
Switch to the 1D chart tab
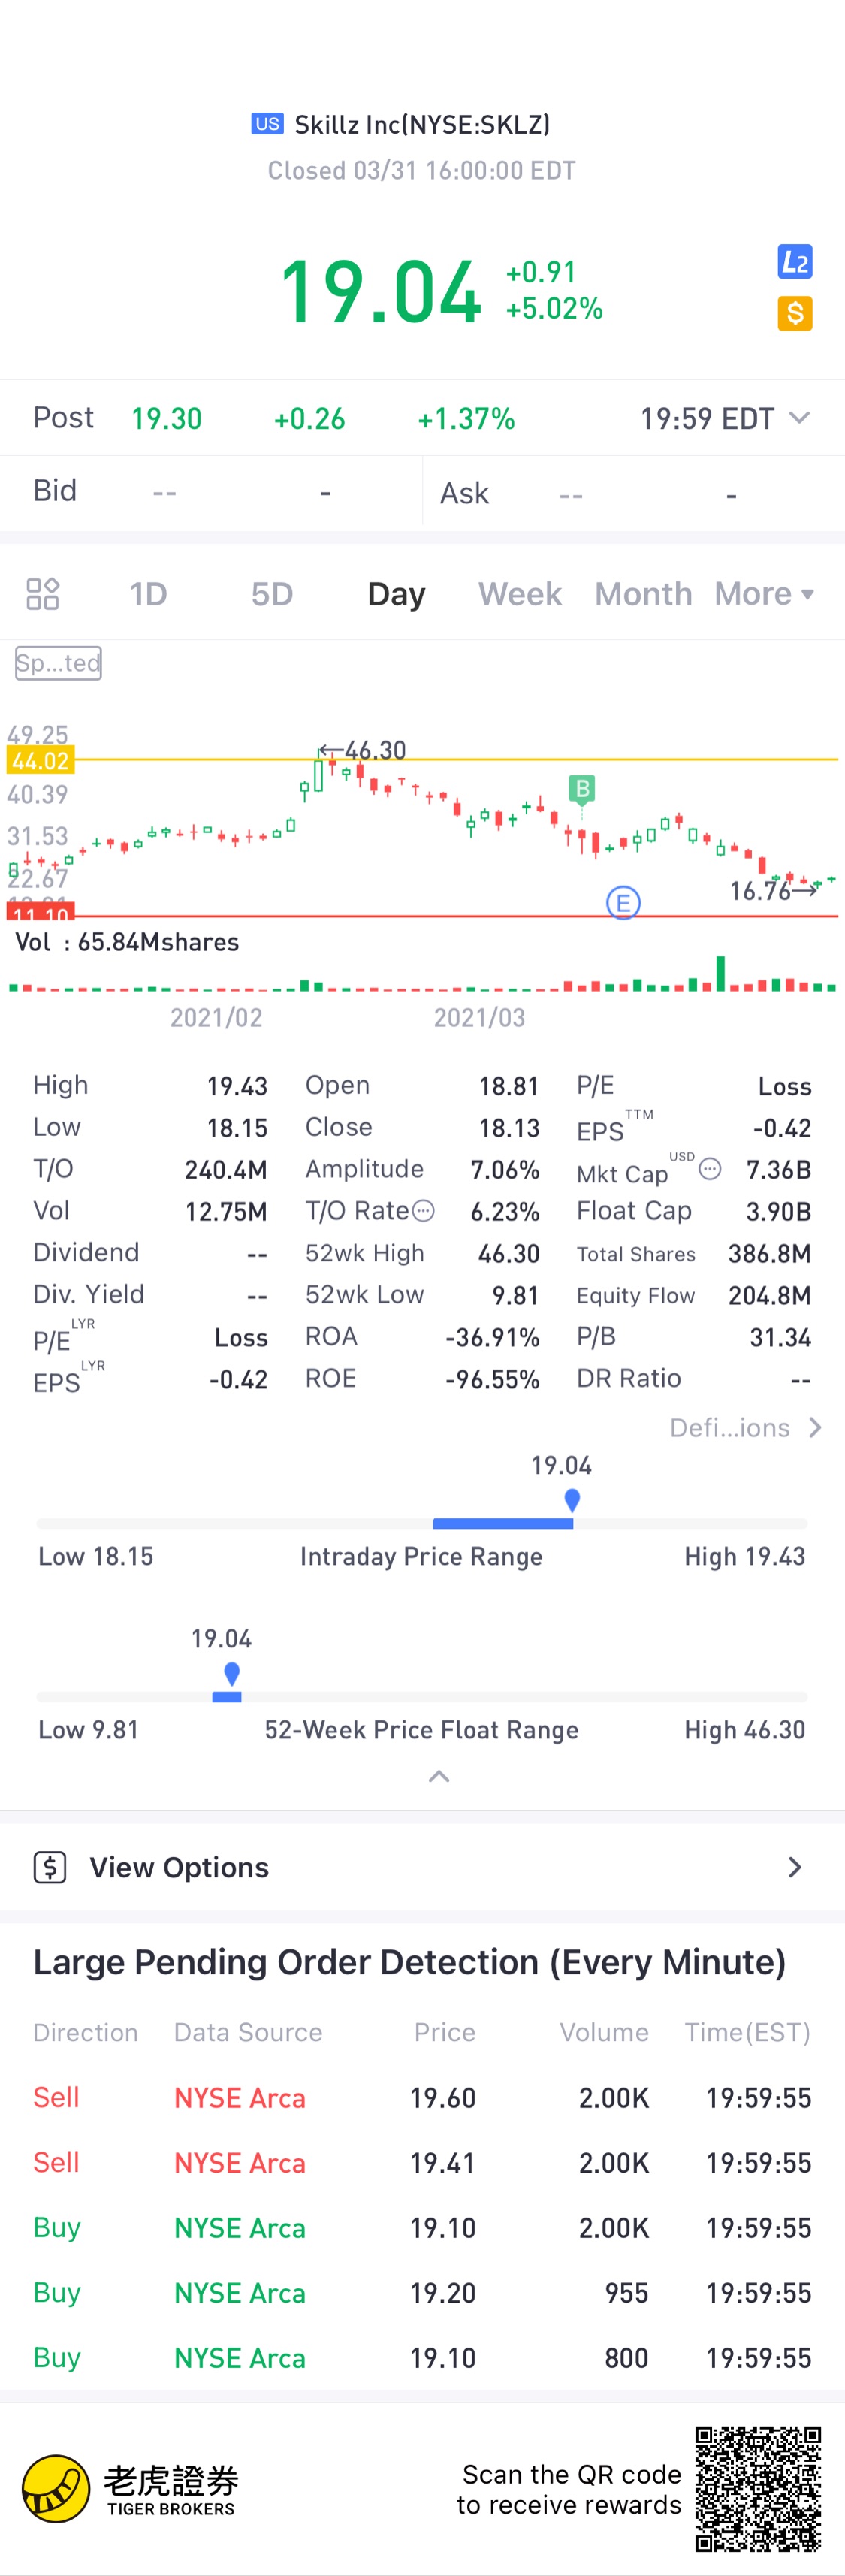click(148, 594)
